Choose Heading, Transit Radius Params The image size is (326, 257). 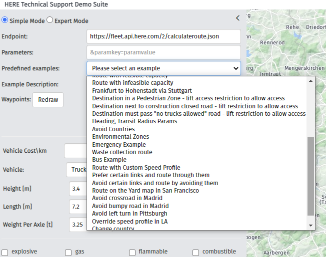pyautogui.click(x=134, y=121)
